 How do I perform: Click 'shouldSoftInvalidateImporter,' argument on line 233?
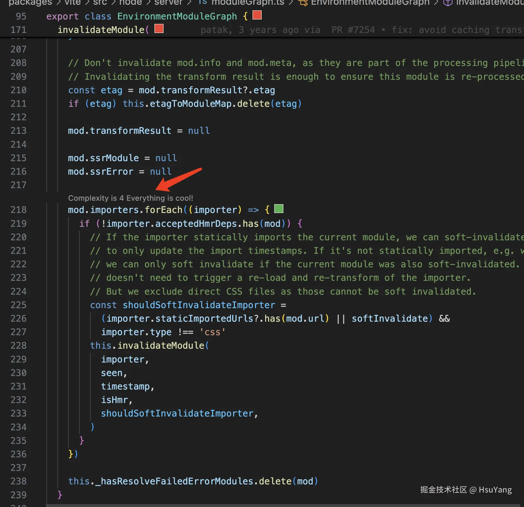point(180,413)
